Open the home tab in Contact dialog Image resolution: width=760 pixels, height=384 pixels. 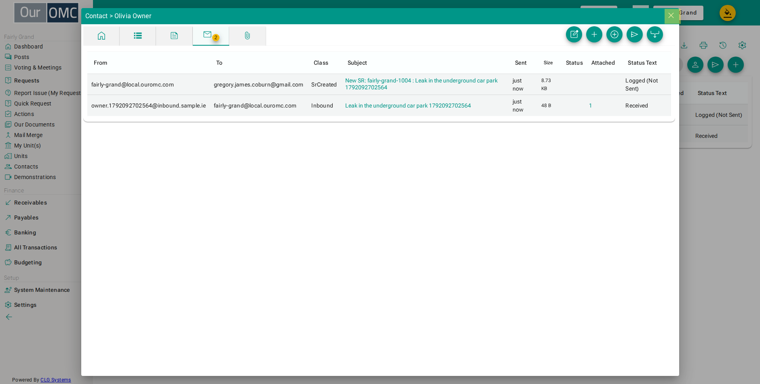tap(101, 36)
